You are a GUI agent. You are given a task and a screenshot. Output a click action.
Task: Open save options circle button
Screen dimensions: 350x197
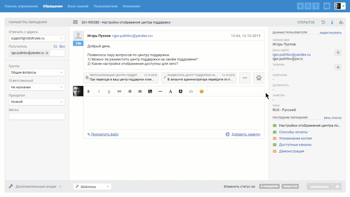(x=337, y=187)
